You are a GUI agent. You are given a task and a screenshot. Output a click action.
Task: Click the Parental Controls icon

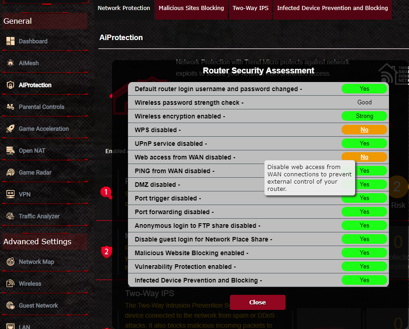10,107
